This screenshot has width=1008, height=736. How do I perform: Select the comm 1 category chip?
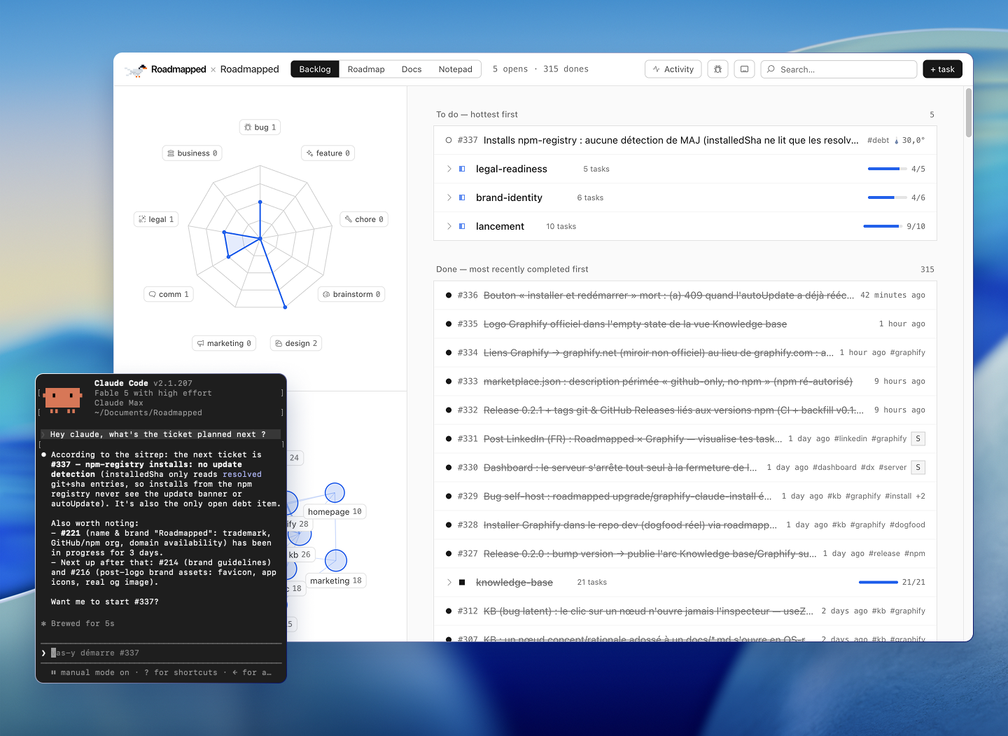(168, 294)
